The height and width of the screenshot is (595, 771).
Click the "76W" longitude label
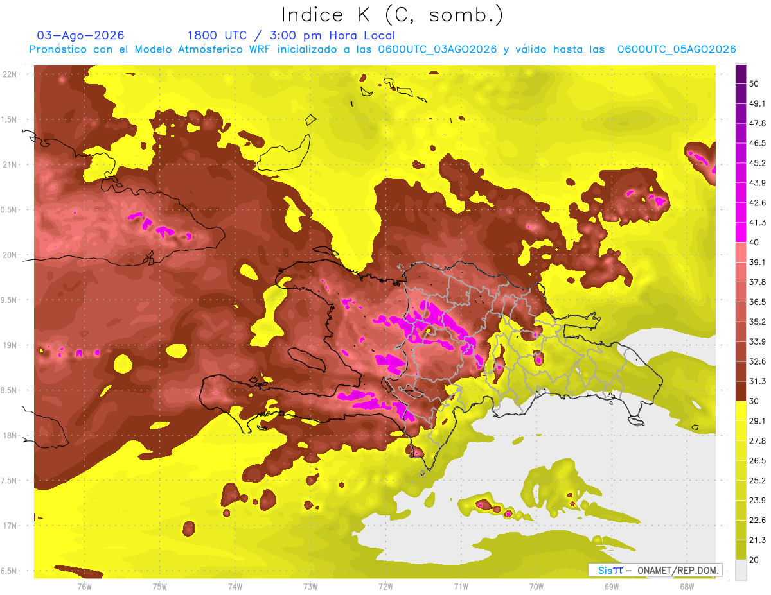84,587
